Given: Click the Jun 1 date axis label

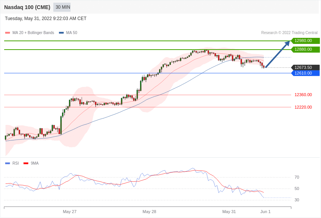Looking at the screenshot, I should tap(265, 212).
